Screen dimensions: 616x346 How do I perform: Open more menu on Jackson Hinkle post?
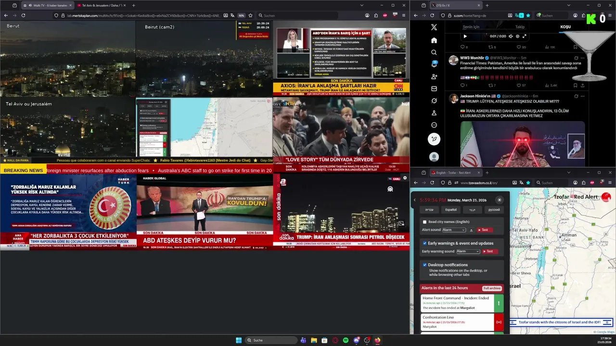click(582, 96)
